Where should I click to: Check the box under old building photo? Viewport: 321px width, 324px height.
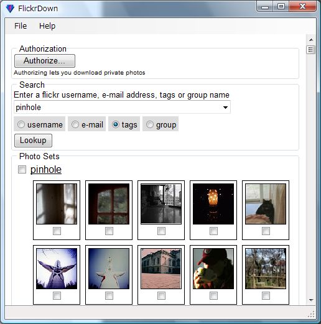point(161,296)
